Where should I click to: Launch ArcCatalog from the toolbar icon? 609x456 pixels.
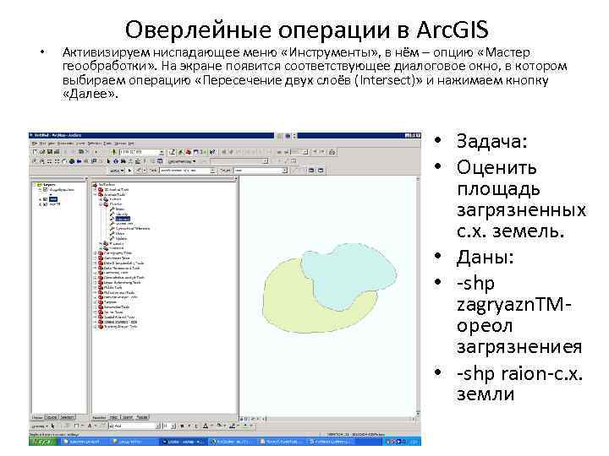(180, 152)
